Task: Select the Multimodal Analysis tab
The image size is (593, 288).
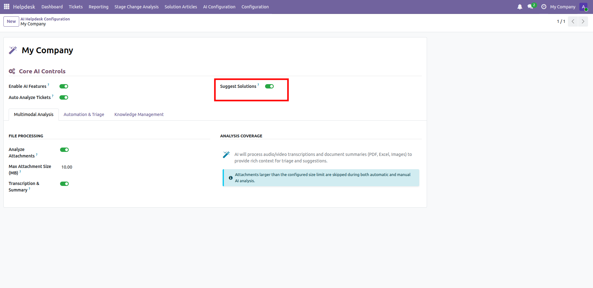Action: [x=34, y=114]
